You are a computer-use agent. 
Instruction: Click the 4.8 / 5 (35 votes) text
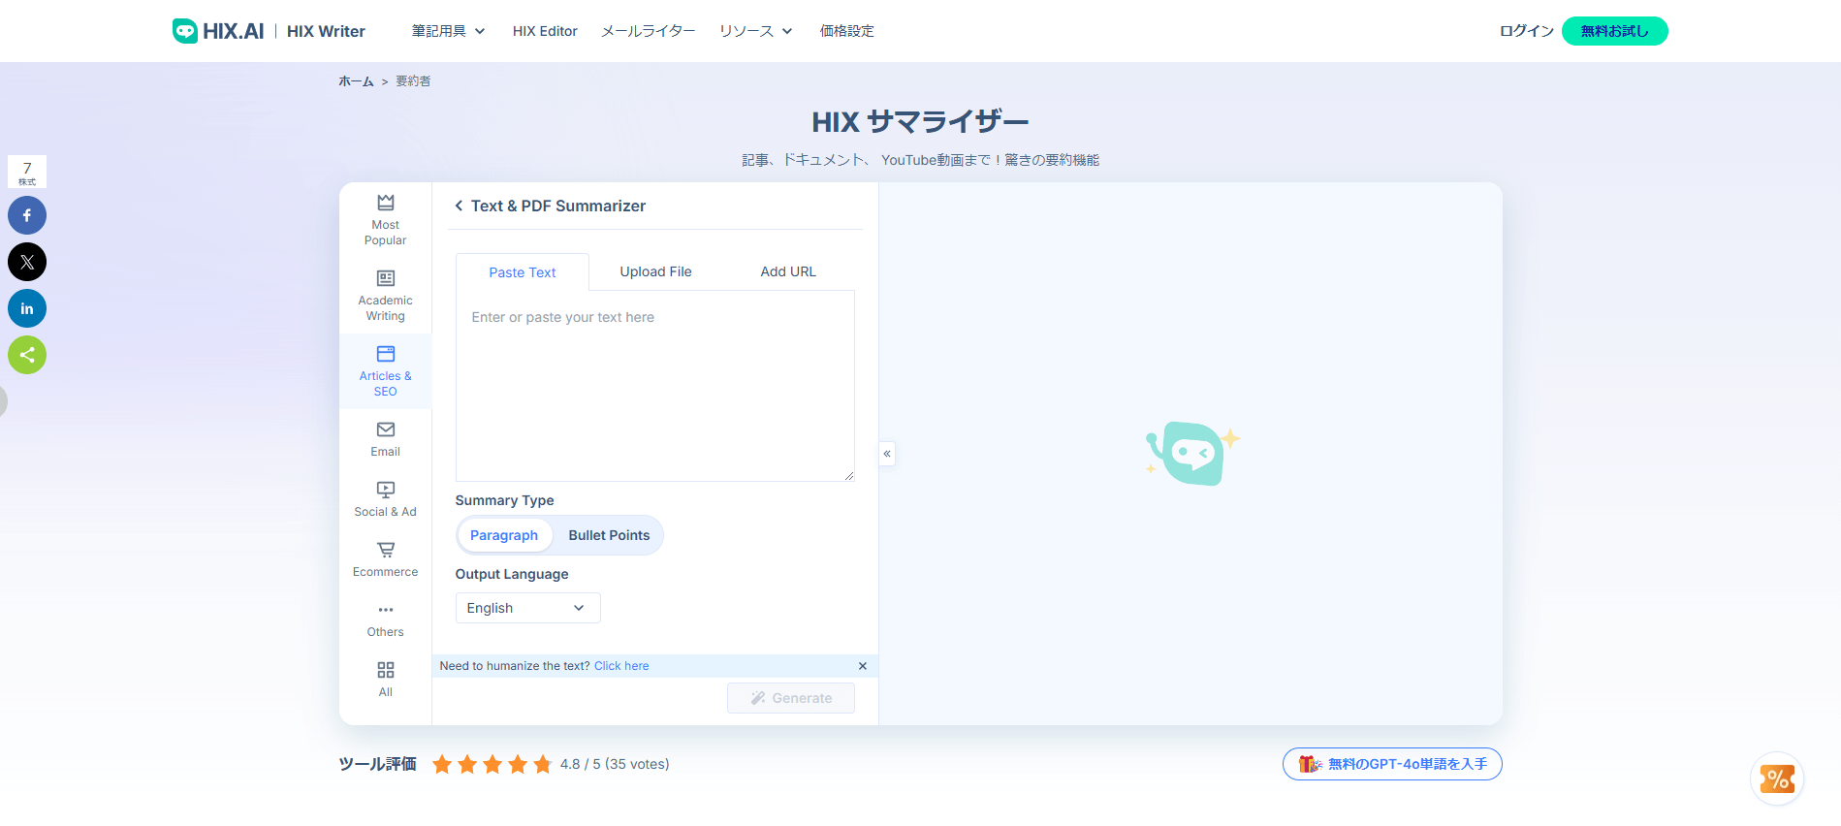[x=615, y=764]
